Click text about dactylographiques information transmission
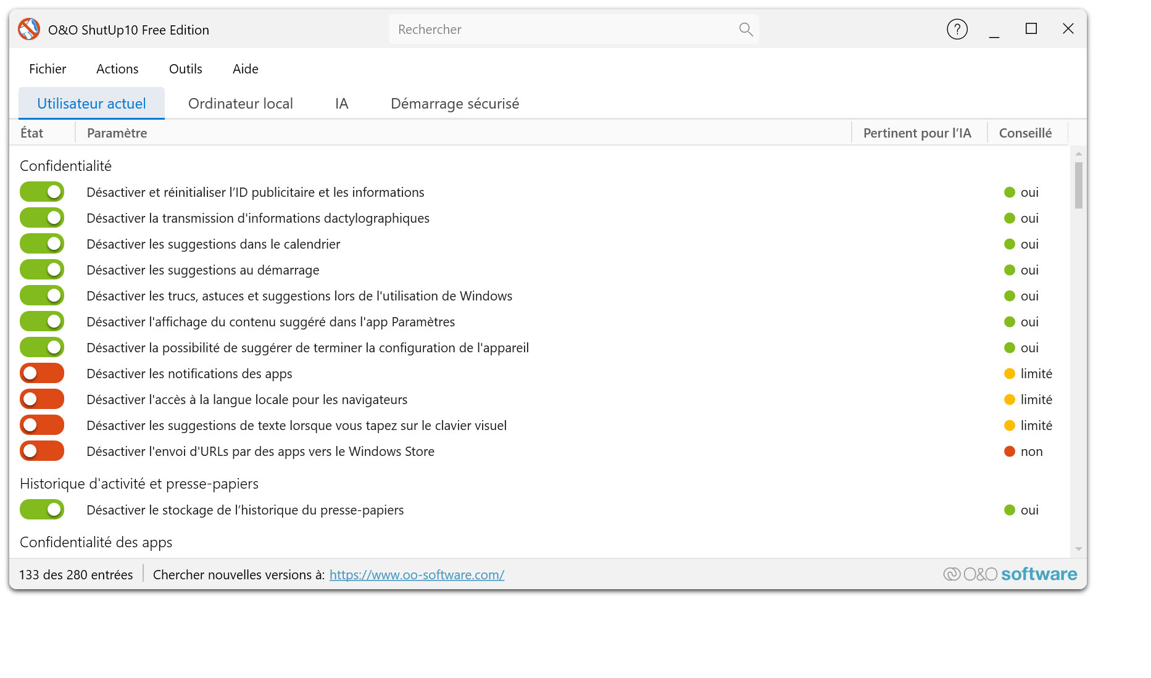Screen dimensions: 1151x678 pyautogui.click(x=258, y=218)
